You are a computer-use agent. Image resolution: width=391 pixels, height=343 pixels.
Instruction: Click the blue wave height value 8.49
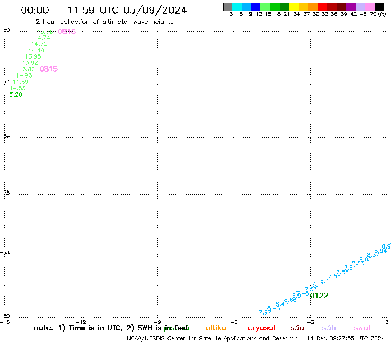tap(282, 304)
